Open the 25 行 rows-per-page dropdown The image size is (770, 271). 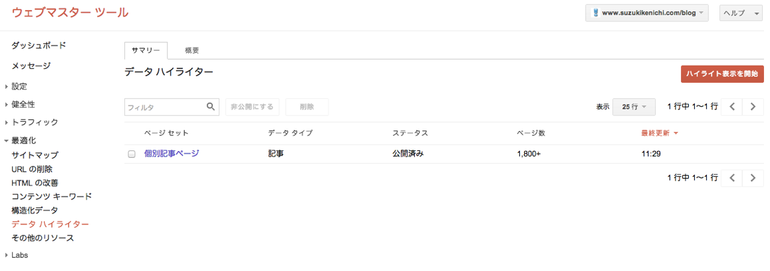[x=634, y=107]
